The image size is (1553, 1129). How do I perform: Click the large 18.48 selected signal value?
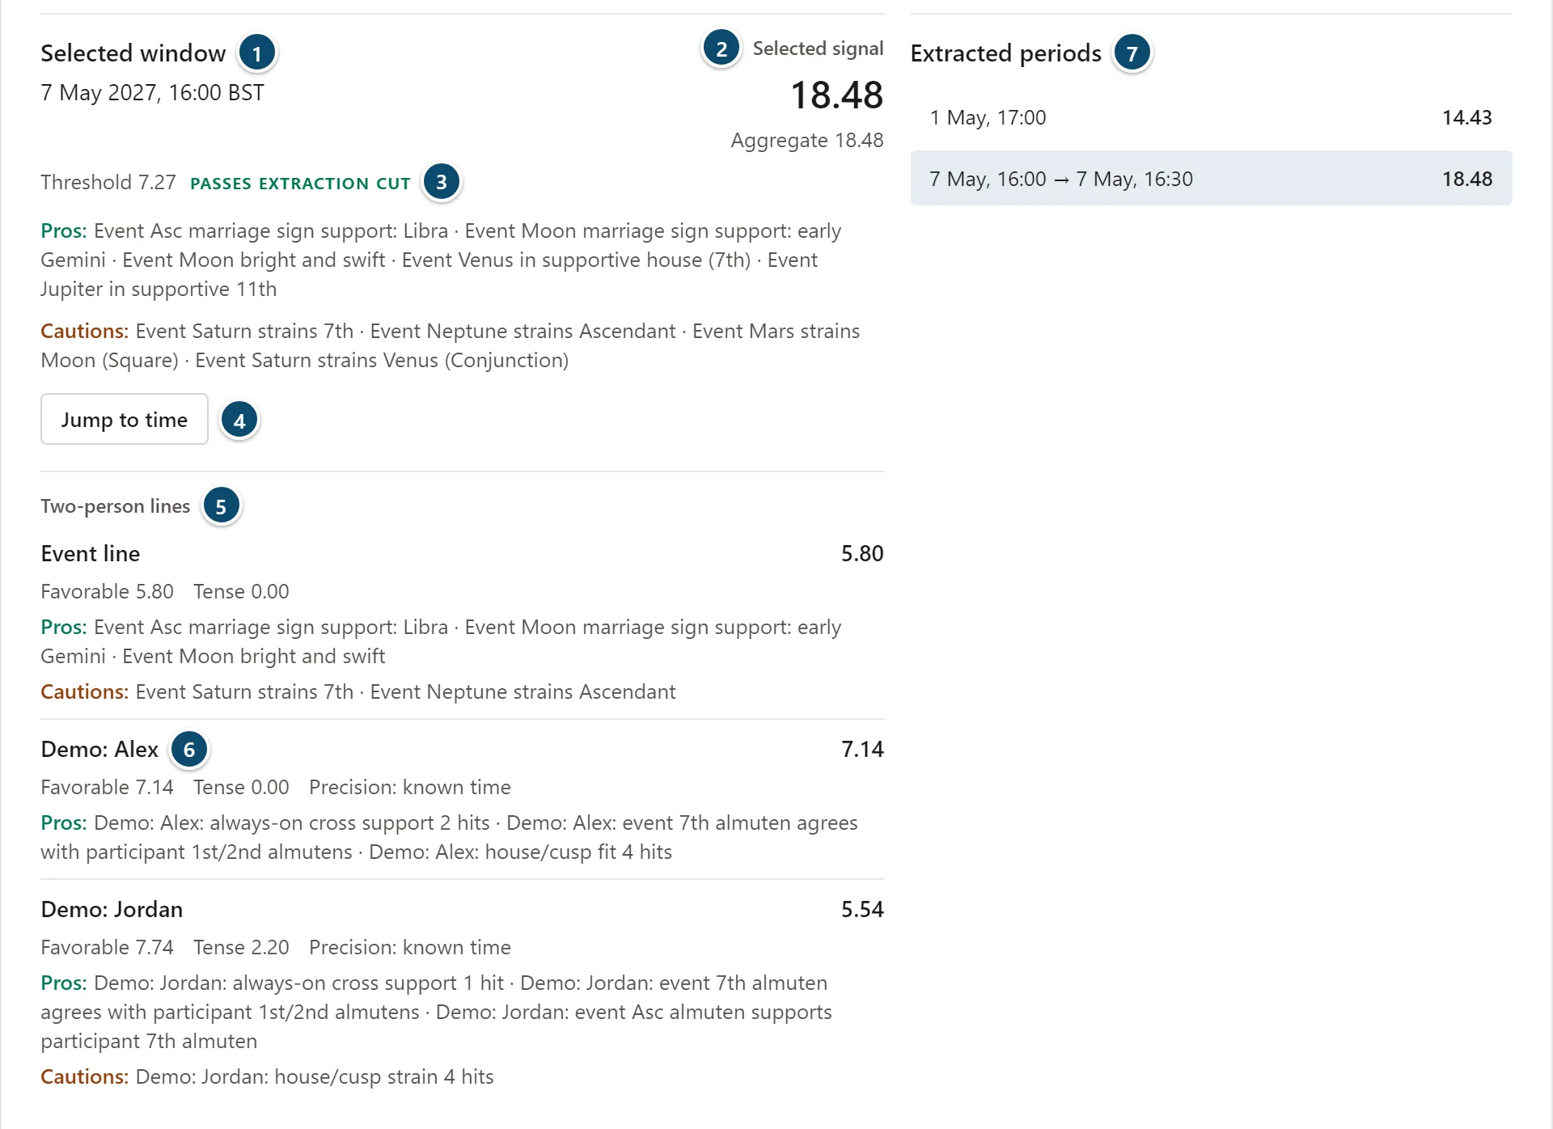click(x=836, y=95)
